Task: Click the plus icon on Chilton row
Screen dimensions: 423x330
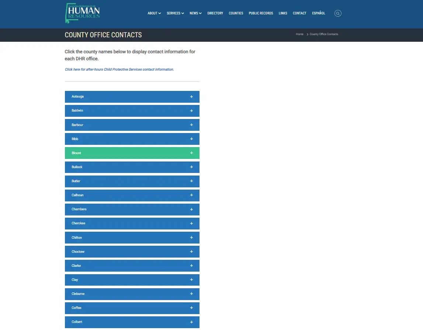Action: 191,238
